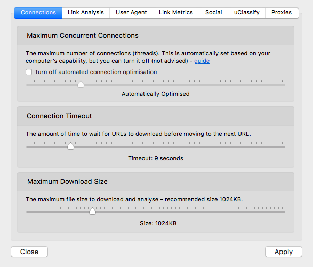Image resolution: width=313 pixels, height=267 pixels.
Task: Click the Maximum Download Size slider thumb
Action: (x=92, y=211)
